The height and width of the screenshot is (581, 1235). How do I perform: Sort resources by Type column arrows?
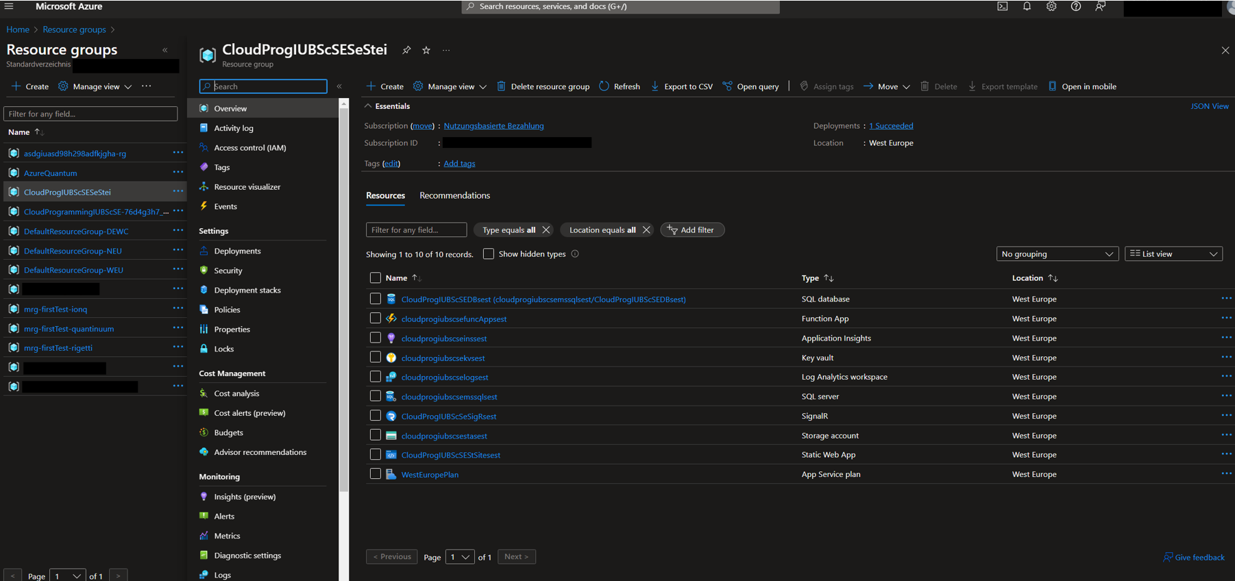click(829, 278)
